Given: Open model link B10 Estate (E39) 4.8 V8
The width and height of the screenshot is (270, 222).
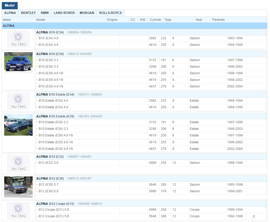Looking at the screenshot, I should click(56, 149).
